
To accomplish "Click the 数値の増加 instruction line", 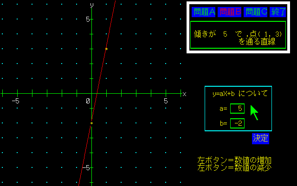I will pyautogui.click(x=234, y=160).
